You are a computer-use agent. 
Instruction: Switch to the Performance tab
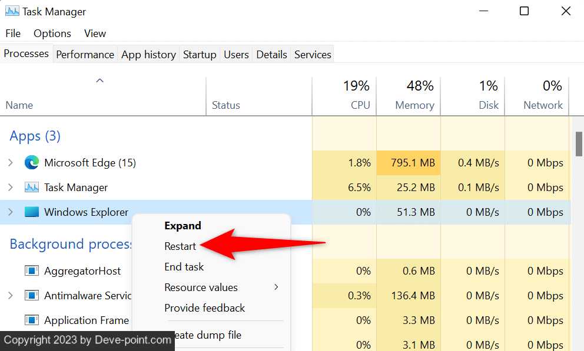coord(85,55)
